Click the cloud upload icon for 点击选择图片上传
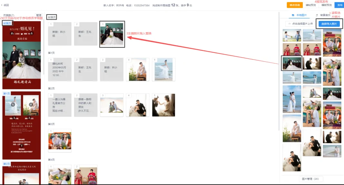 point(290,24)
